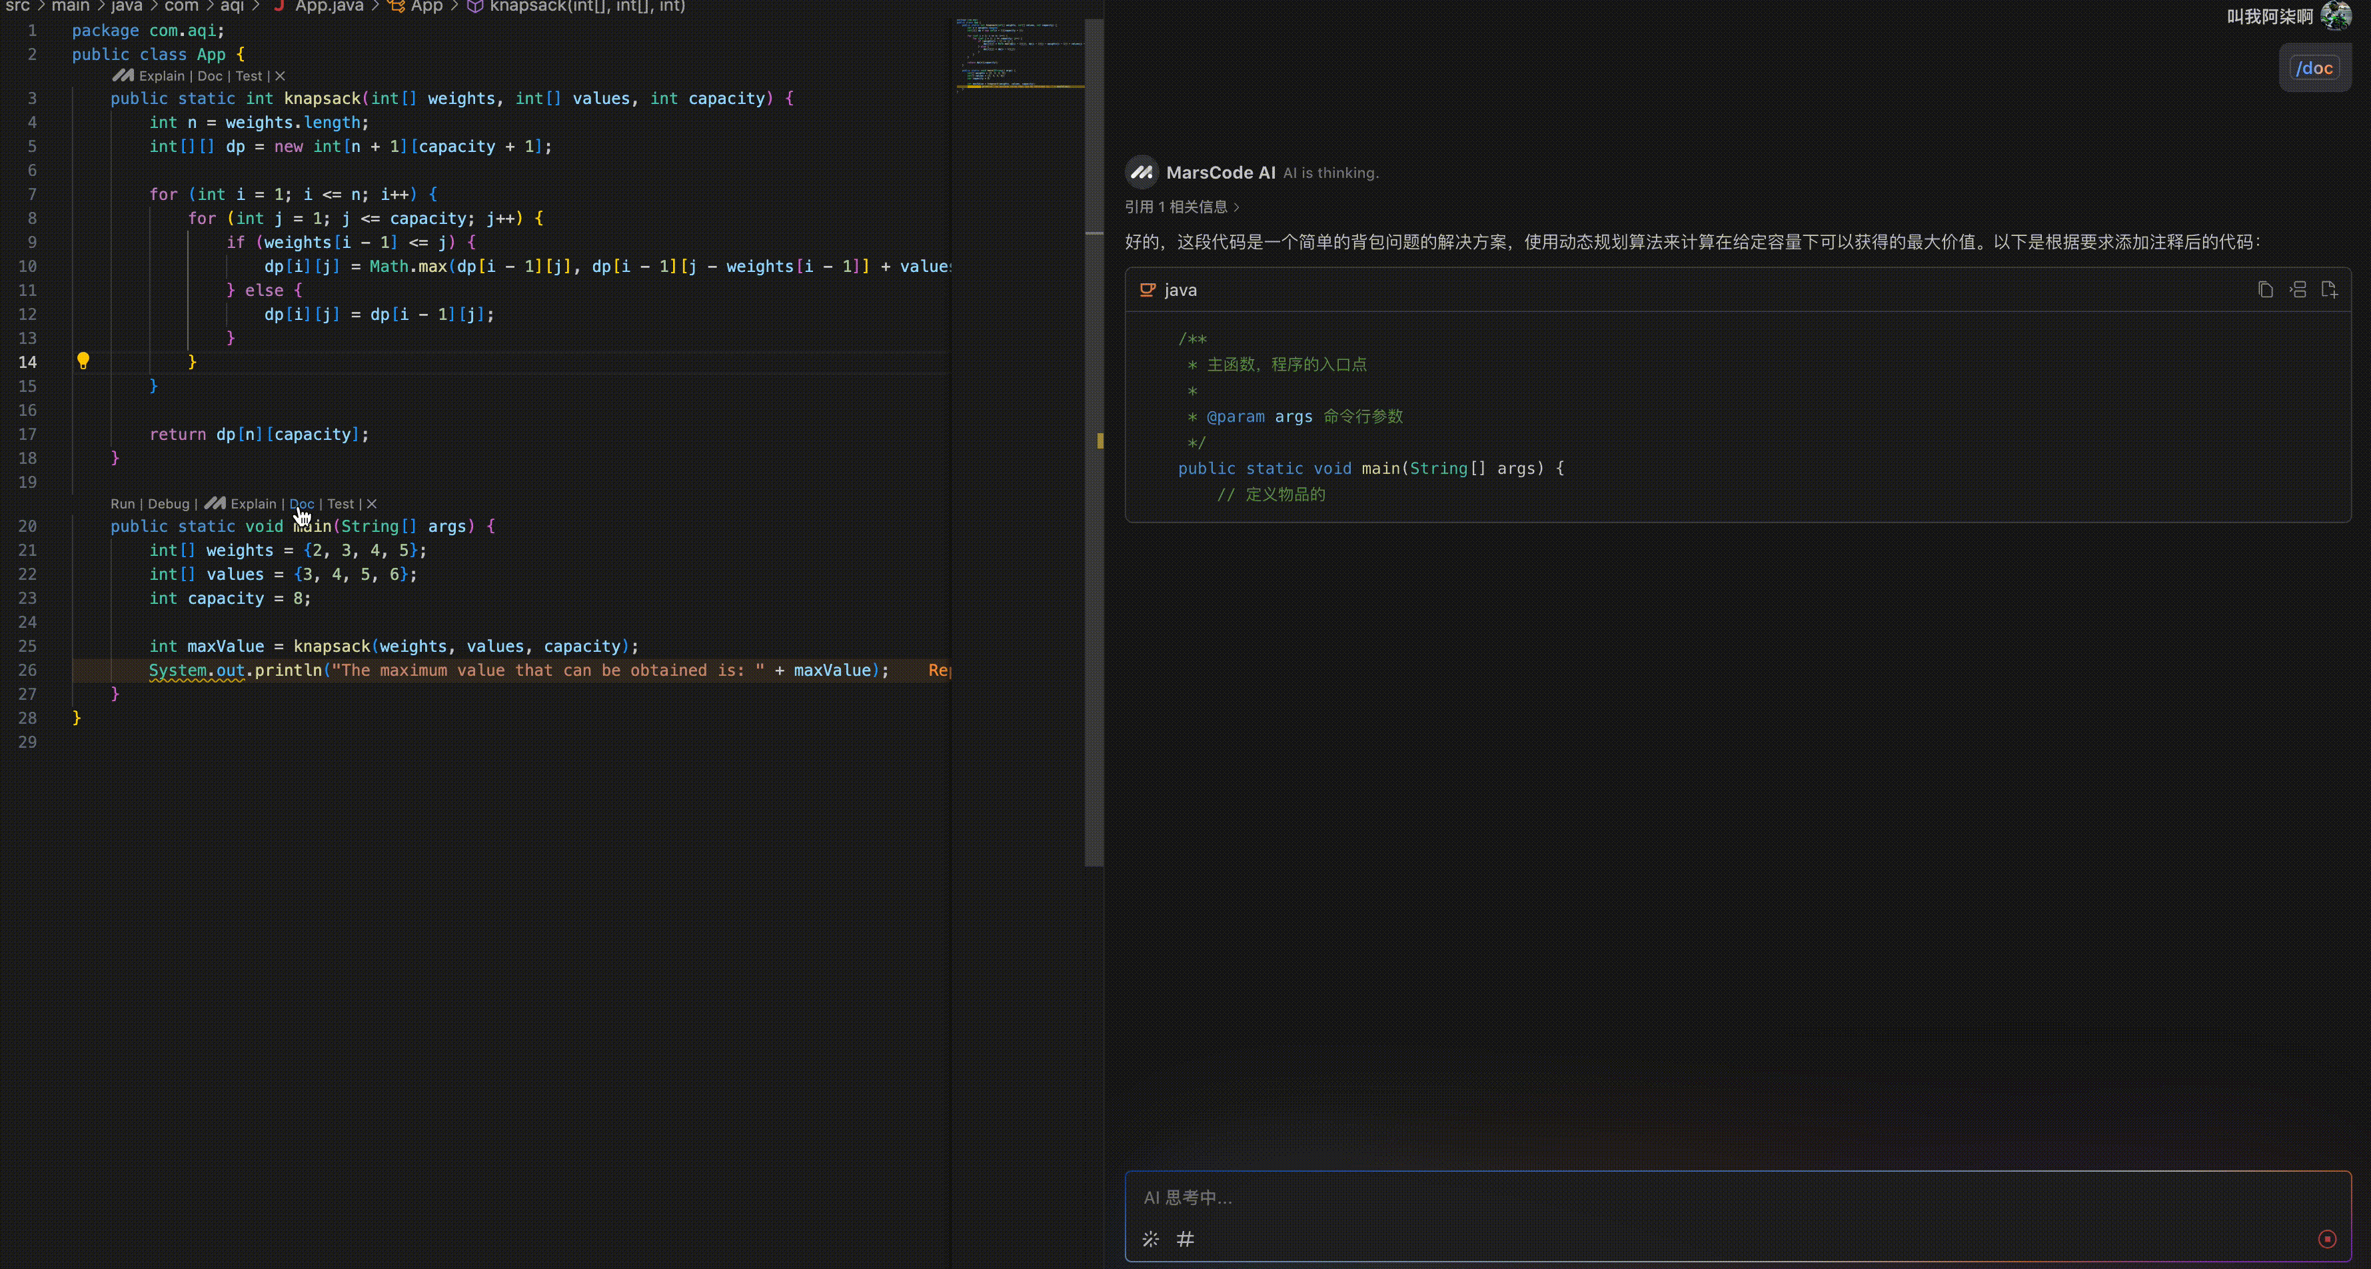Click the # context reference icon

tap(1185, 1238)
